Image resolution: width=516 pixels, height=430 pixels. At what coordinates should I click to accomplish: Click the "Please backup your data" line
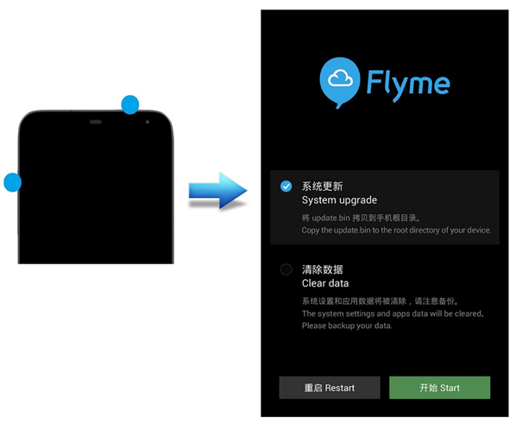point(347,326)
